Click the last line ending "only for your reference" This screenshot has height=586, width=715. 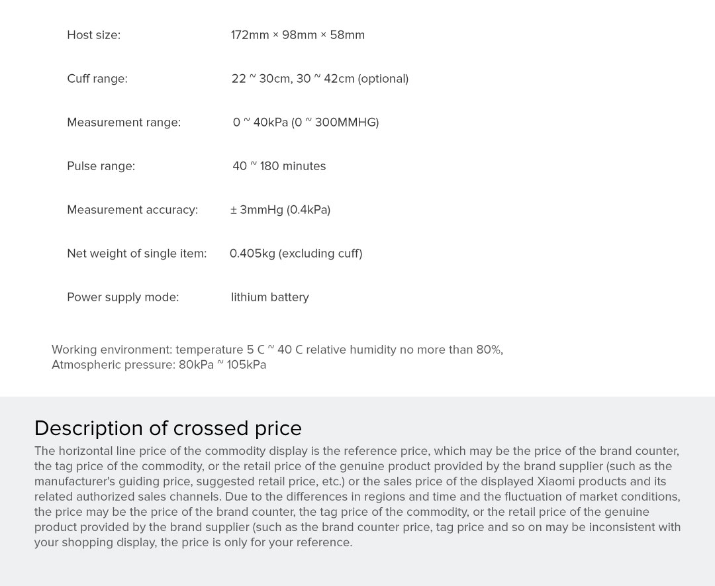(x=193, y=542)
